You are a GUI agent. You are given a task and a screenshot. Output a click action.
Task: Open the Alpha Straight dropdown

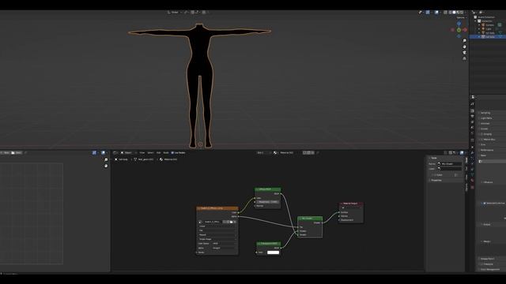pyautogui.click(x=225, y=248)
